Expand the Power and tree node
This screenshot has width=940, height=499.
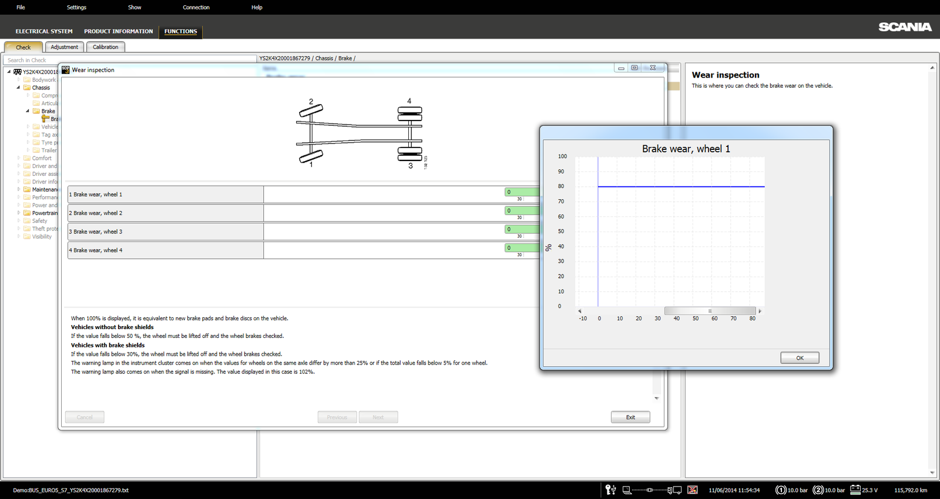[x=18, y=205]
